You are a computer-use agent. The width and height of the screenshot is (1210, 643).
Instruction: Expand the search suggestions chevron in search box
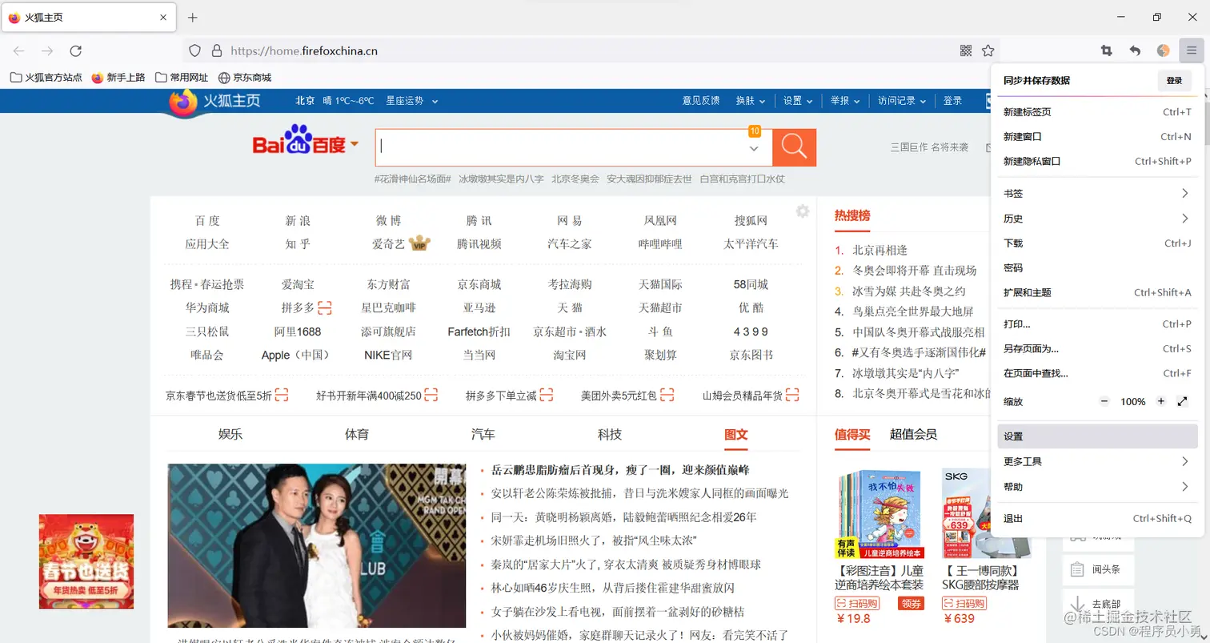pyautogui.click(x=754, y=149)
